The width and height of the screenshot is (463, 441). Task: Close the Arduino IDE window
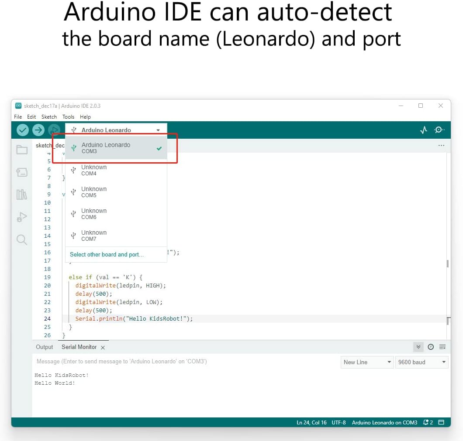(x=441, y=106)
